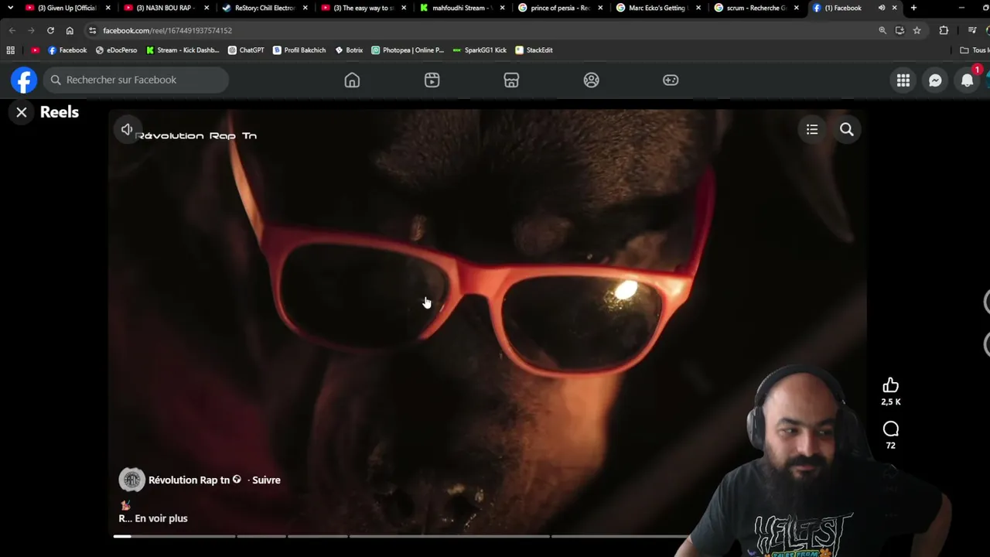Go forward with the browser forward arrow
Screen dimensions: 990x557
(31, 30)
